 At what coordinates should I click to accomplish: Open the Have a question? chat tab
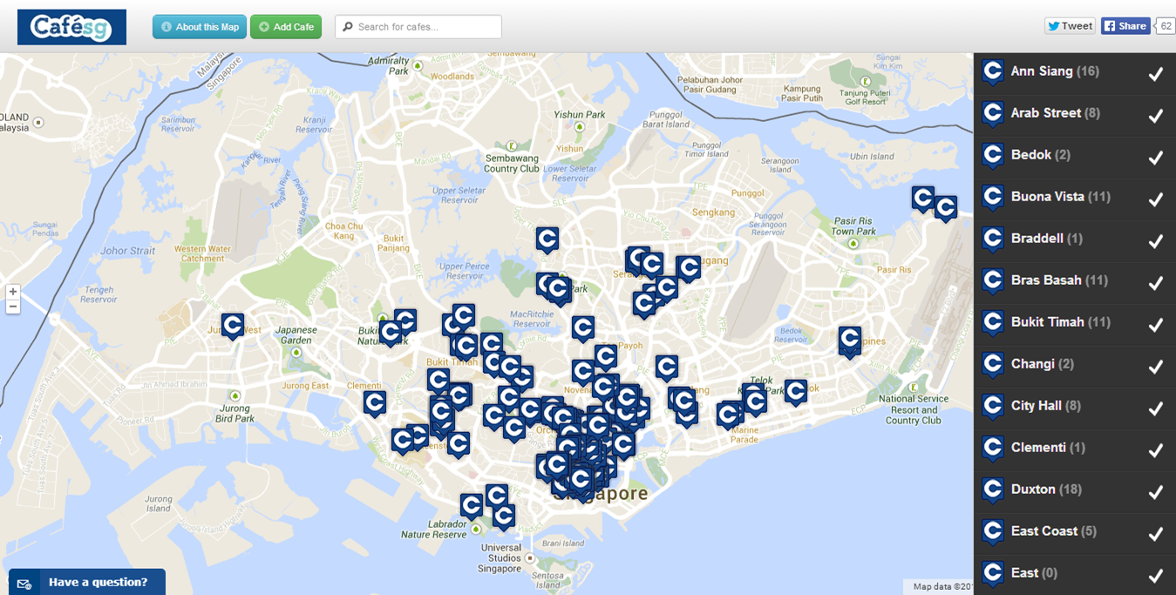click(x=87, y=582)
